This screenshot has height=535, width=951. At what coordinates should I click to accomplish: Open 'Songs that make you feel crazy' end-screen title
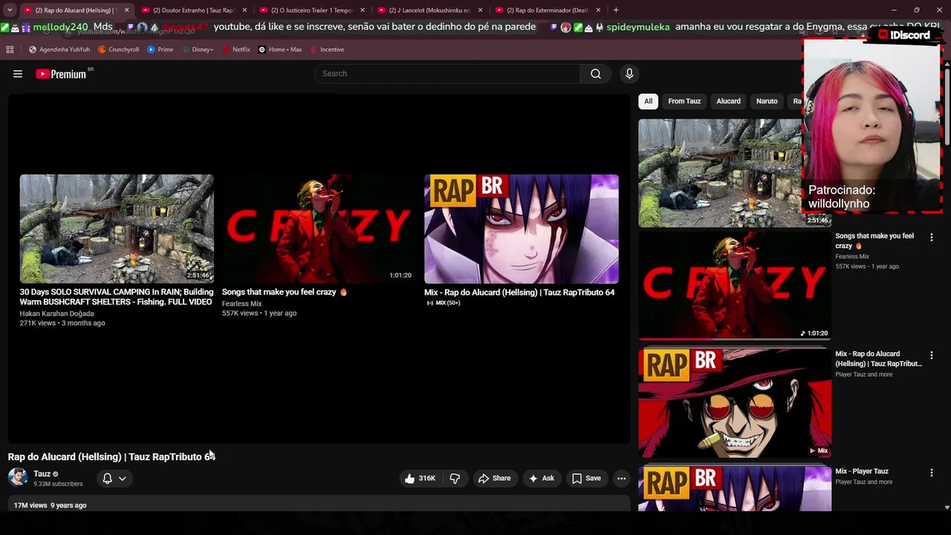pyautogui.click(x=285, y=292)
